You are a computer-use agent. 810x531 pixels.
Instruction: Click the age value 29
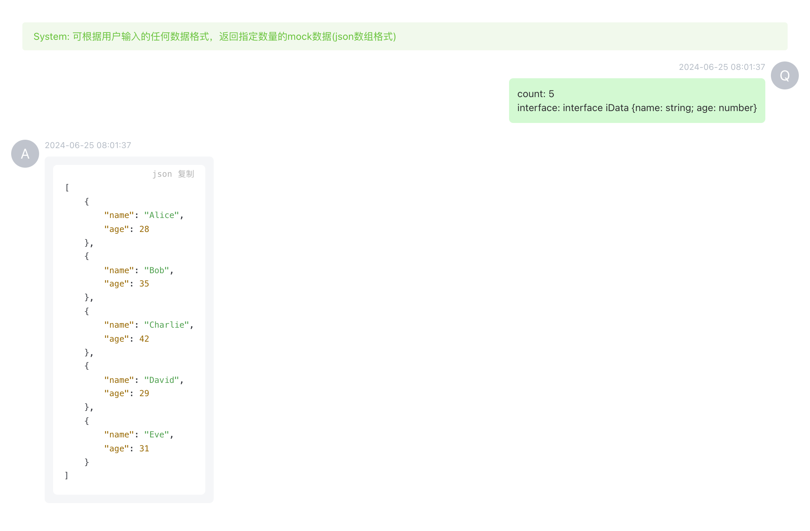(144, 393)
